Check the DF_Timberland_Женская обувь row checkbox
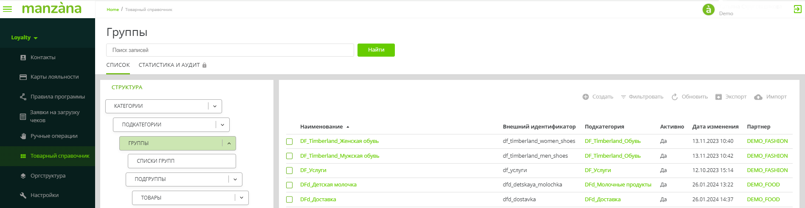The height and width of the screenshot is (208, 805). [290, 142]
